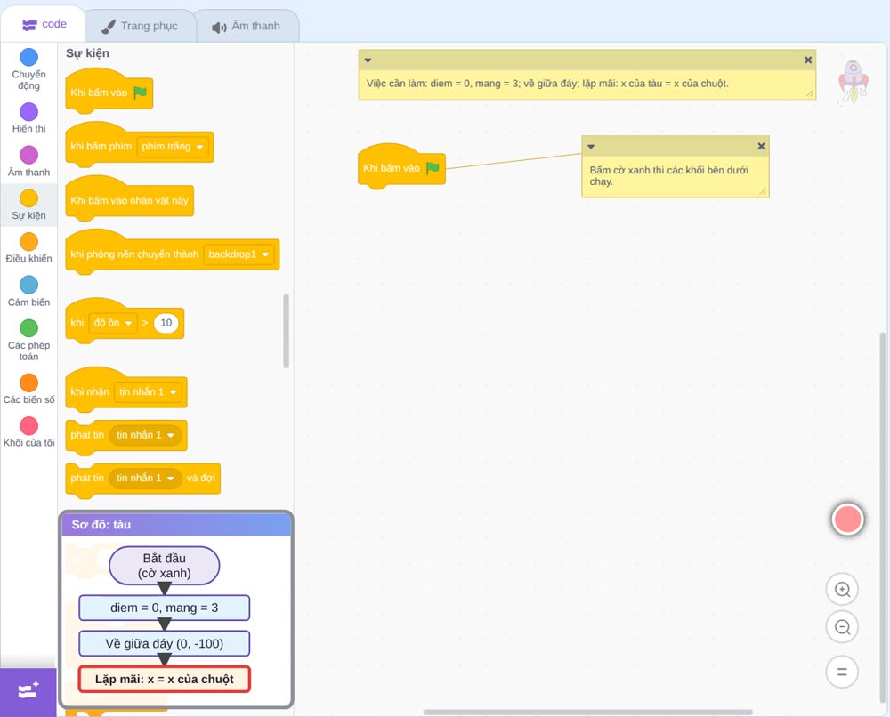This screenshot has width=890, height=717.
Task: Open the Cảm biến block category
Action: [x=28, y=292]
